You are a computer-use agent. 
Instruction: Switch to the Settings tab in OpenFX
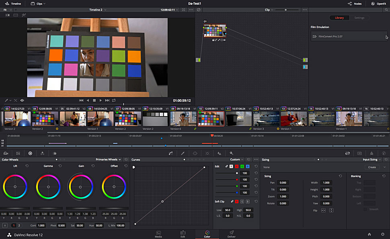(359, 18)
